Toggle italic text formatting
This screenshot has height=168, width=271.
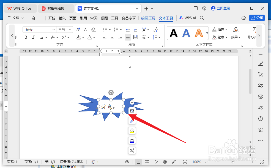point(33,37)
